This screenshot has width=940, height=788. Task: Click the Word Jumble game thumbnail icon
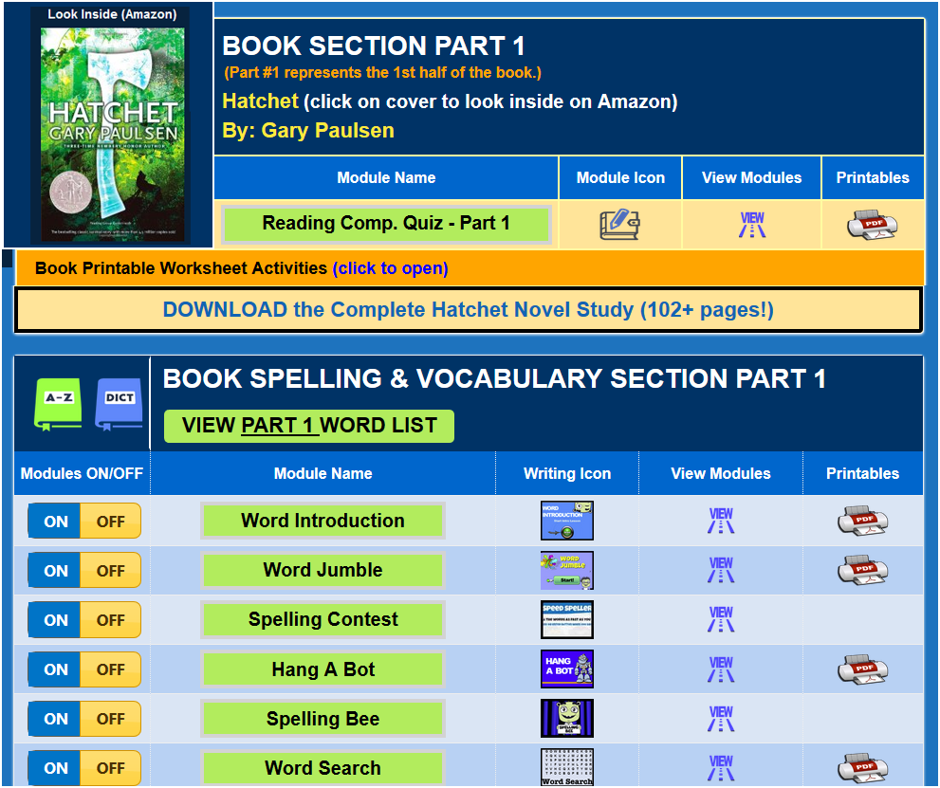point(567,570)
